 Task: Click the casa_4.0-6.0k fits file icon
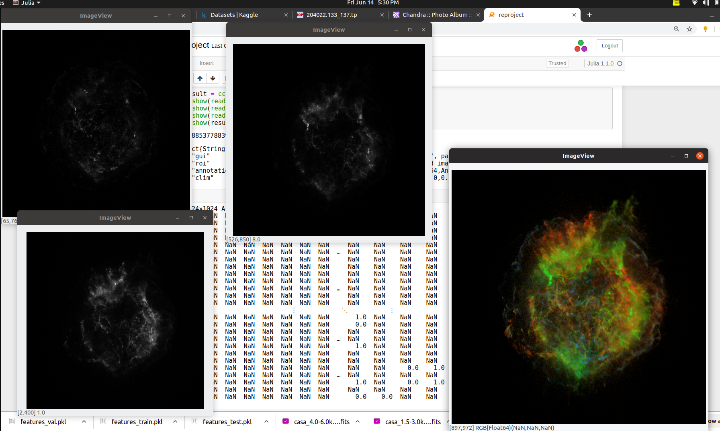click(286, 421)
